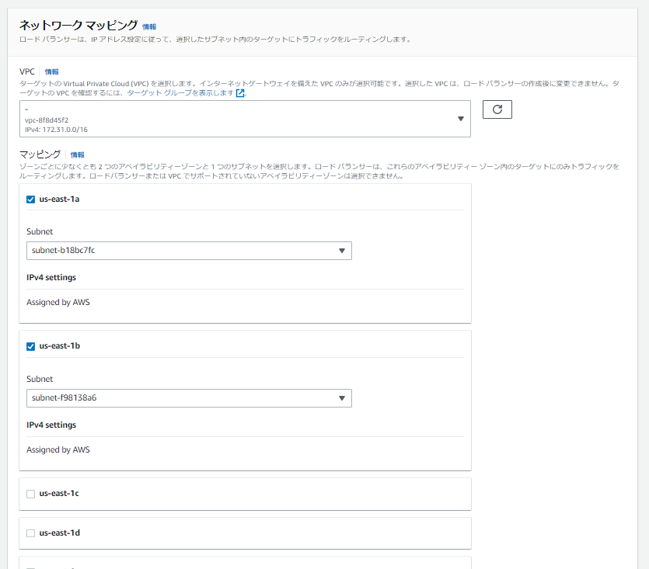Uncheck the us-east-1a availability zone
649x569 pixels.
[x=30, y=199]
